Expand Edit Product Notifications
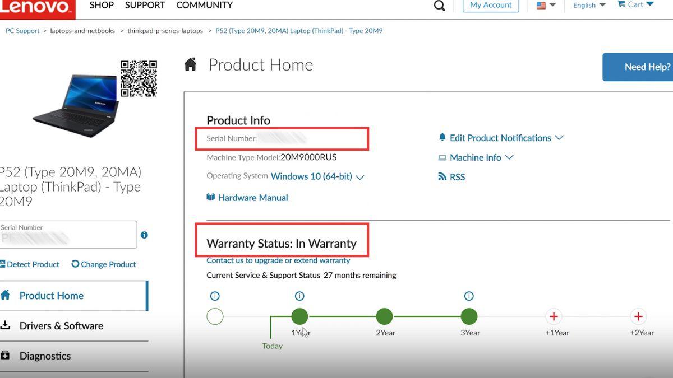The image size is (673, 378). (501, 138)
